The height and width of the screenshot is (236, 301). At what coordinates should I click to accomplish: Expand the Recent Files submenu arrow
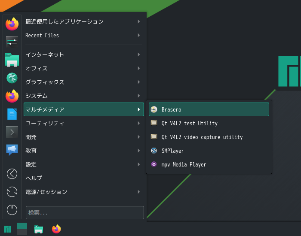coord(139,35)
